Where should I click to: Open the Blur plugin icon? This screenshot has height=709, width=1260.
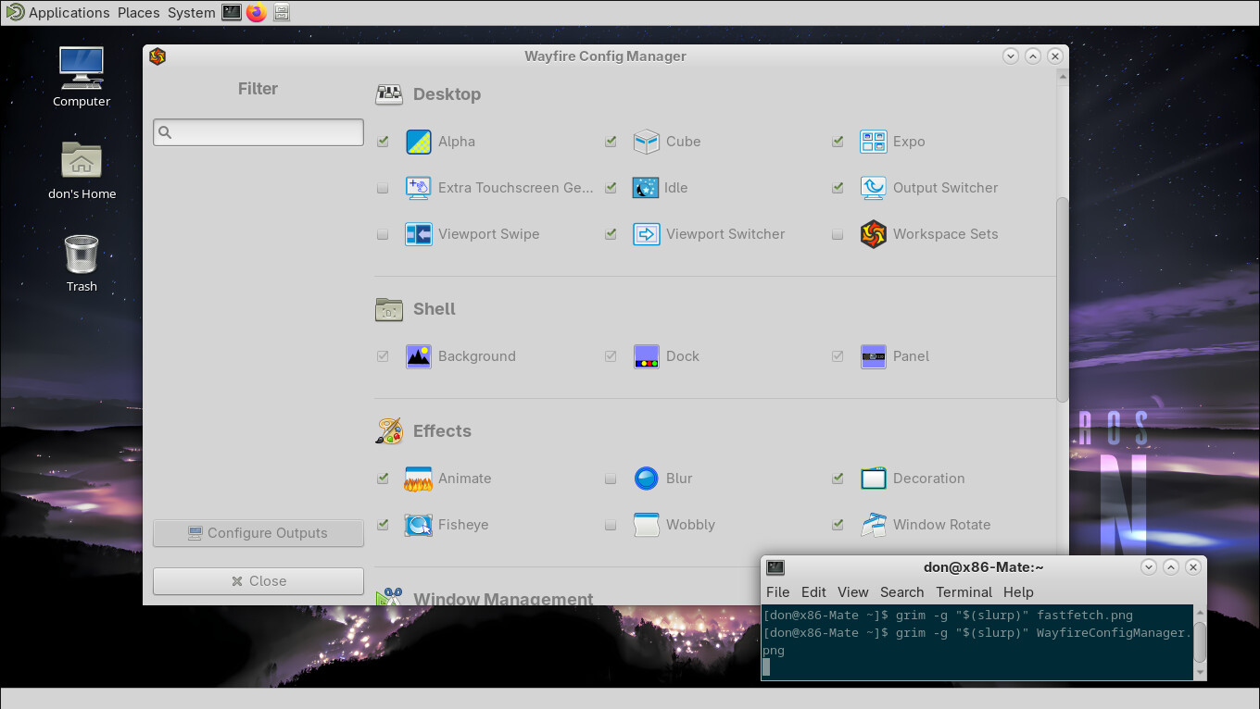point(647,479)
